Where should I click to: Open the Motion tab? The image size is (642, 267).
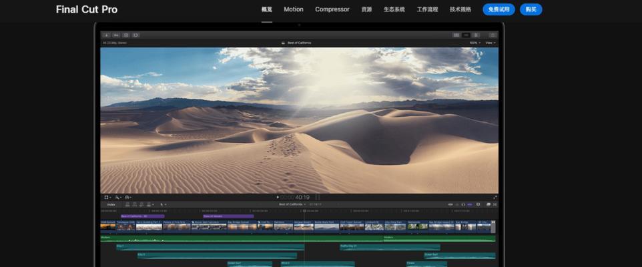click(x=294, y=9)
